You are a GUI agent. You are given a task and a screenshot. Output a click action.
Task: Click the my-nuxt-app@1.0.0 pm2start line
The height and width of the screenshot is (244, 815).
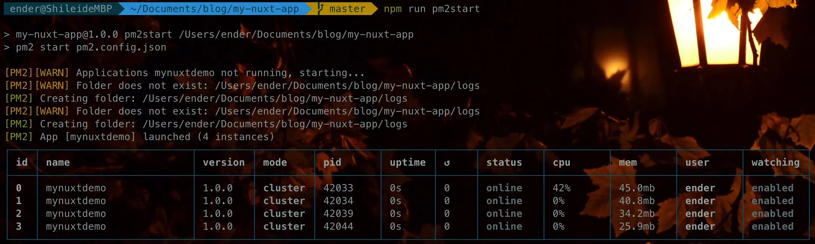208,34
